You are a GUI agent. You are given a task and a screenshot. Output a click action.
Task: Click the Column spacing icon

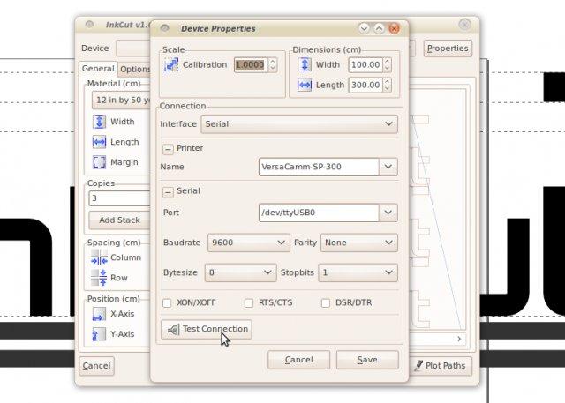(99, 257)
